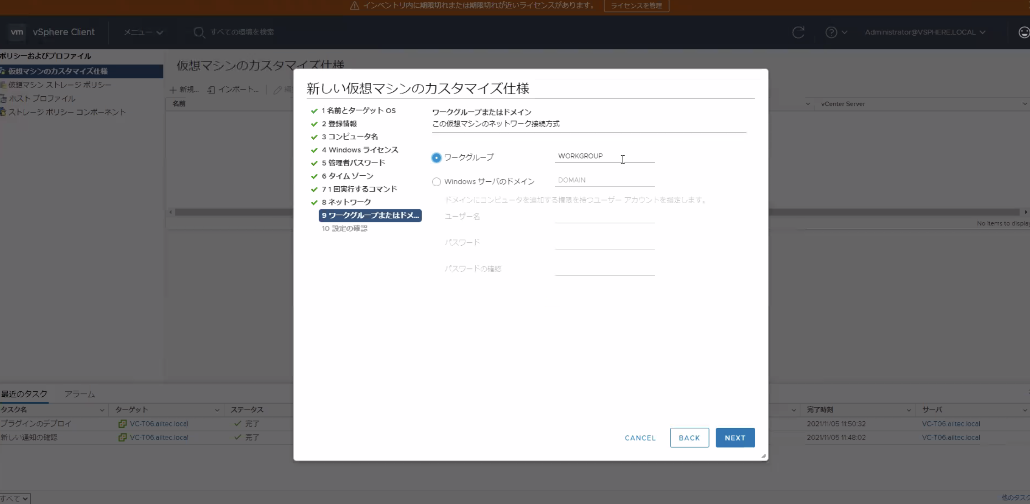Select step 9 ワークグループまたはドメイン checkmark item

point(370,215)
